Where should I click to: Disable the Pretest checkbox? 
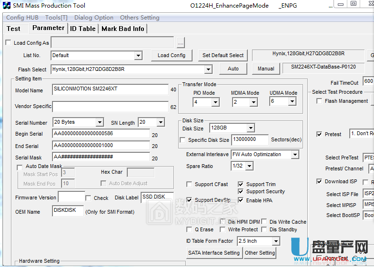[319, 134]
